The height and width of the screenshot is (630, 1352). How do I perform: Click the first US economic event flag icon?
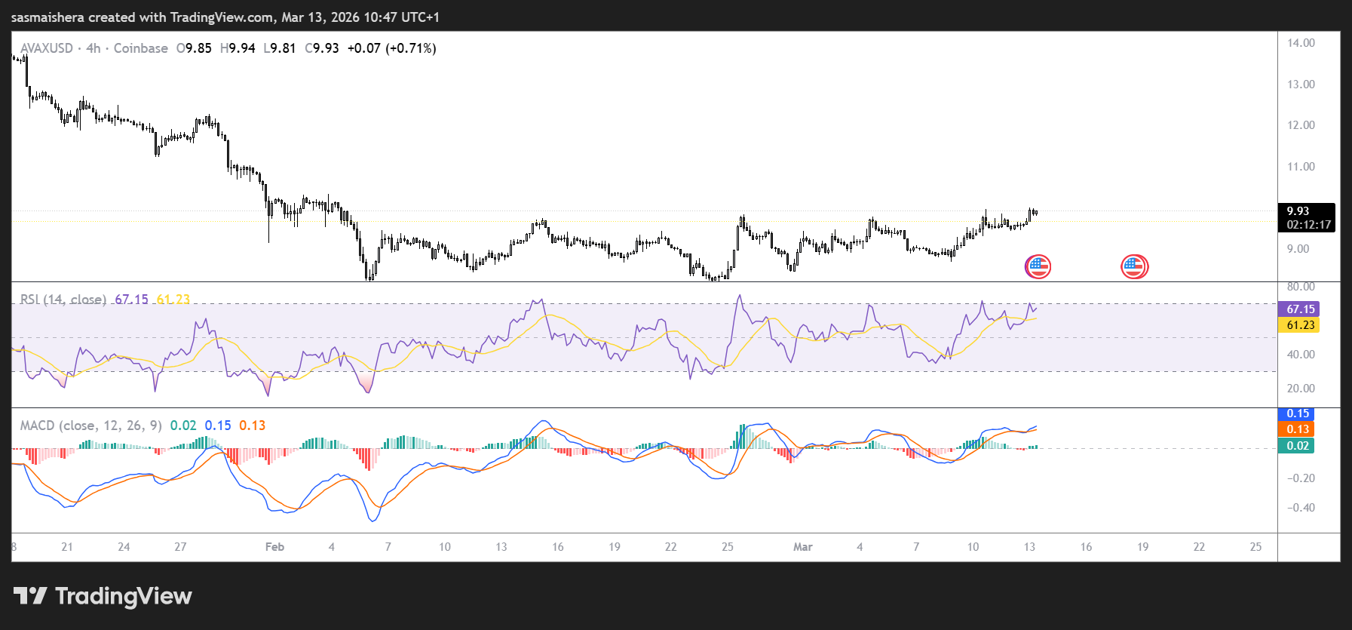1038,266
